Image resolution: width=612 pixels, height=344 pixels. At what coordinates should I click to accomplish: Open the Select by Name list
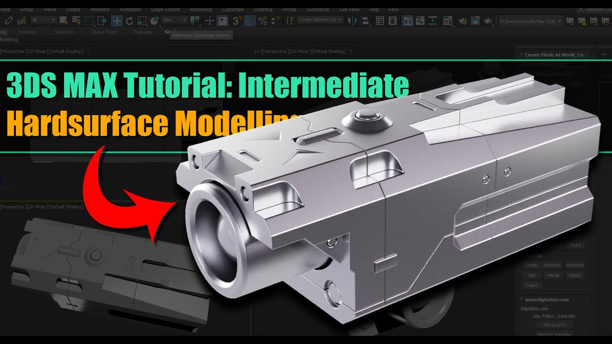click(76, 21)
